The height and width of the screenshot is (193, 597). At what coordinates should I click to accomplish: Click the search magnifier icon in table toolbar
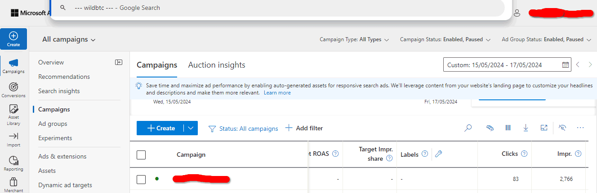(468, 128)
